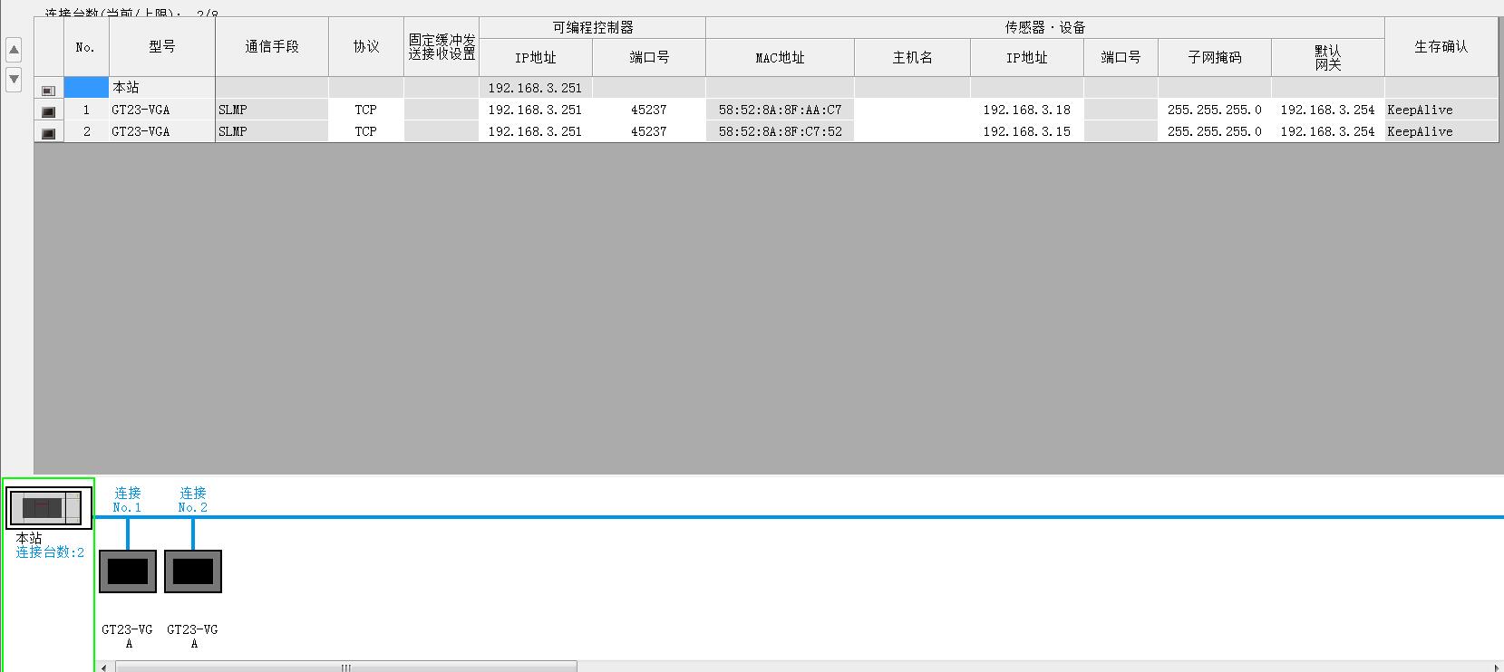Click MAC address cell 58:52:8A:8F:C7:52
This screenshot has height=672, width=1504.
click(x=779, y=131)
